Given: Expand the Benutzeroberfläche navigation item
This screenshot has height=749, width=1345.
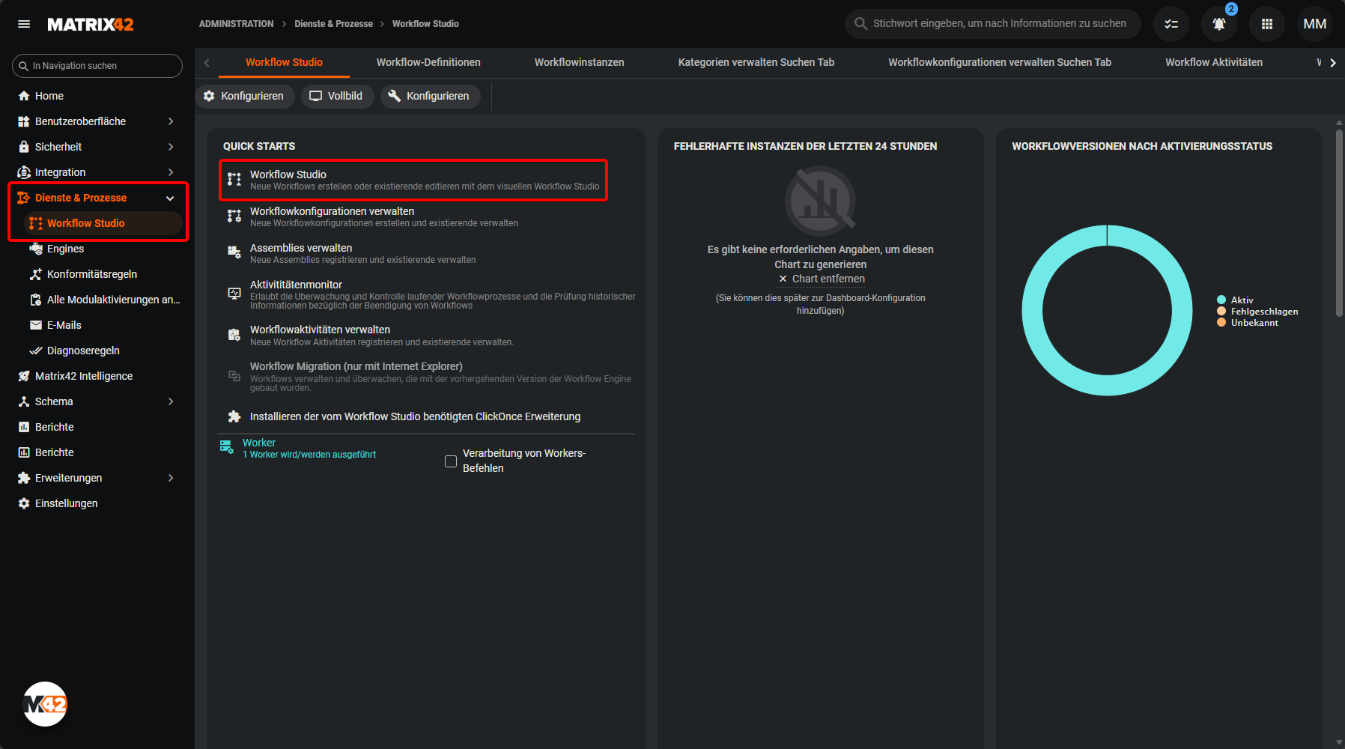Looking at the screenshot, I should (x=170, y=121).
